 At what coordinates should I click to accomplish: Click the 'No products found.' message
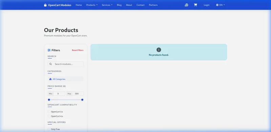coord(159,55)
